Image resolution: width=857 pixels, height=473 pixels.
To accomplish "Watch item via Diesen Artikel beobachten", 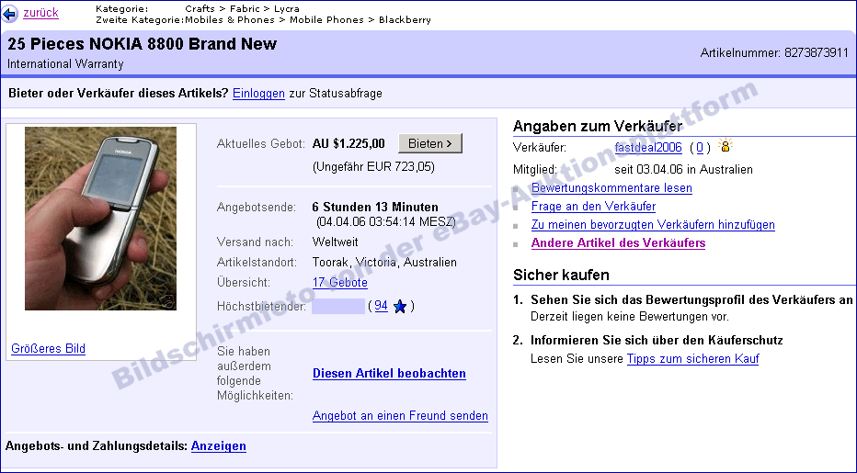I will (x=389, y=374).
